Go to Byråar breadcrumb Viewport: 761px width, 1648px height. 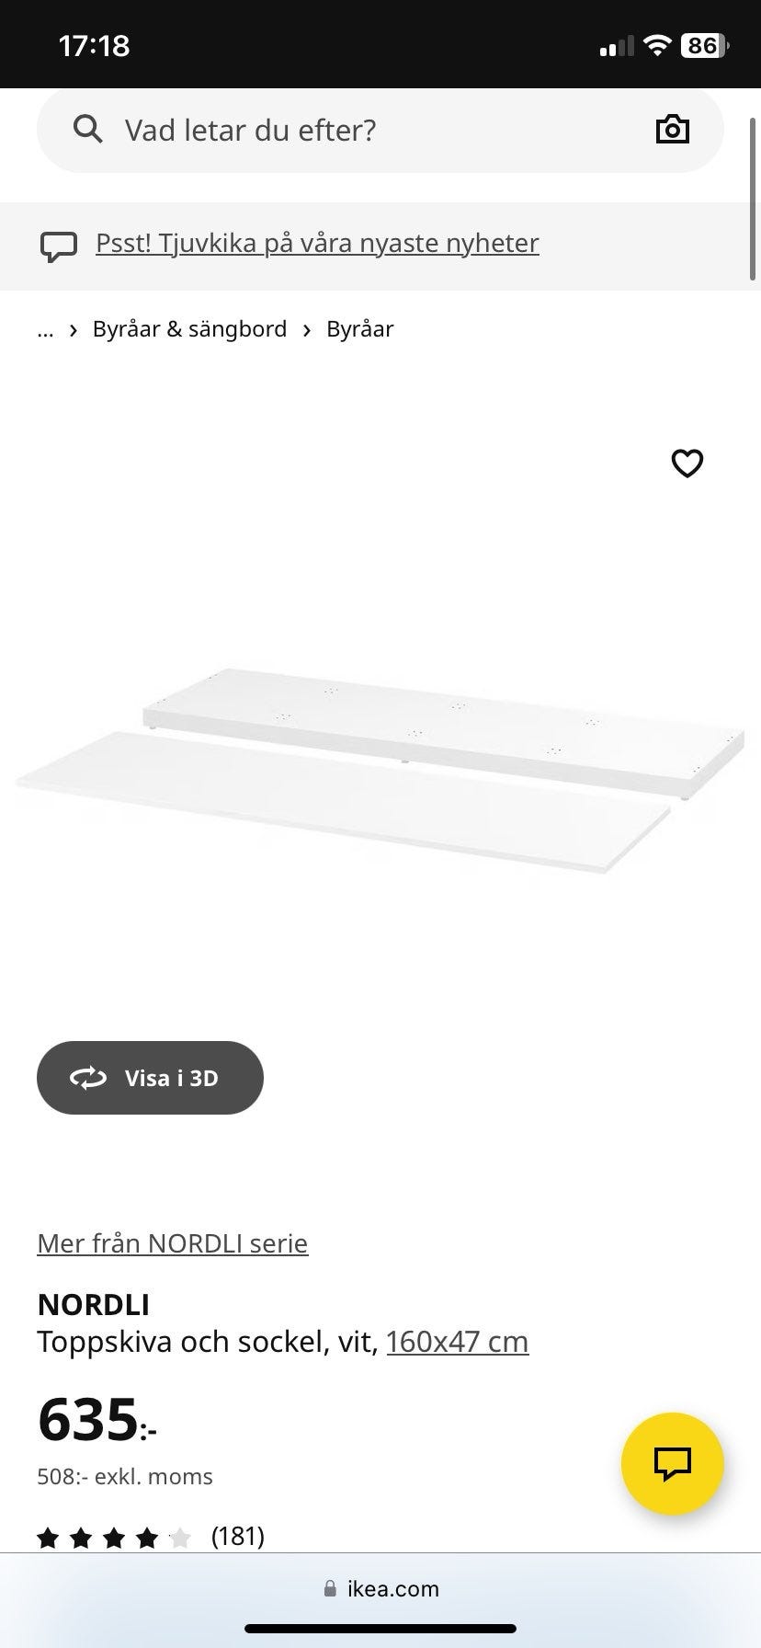(360, 328)
